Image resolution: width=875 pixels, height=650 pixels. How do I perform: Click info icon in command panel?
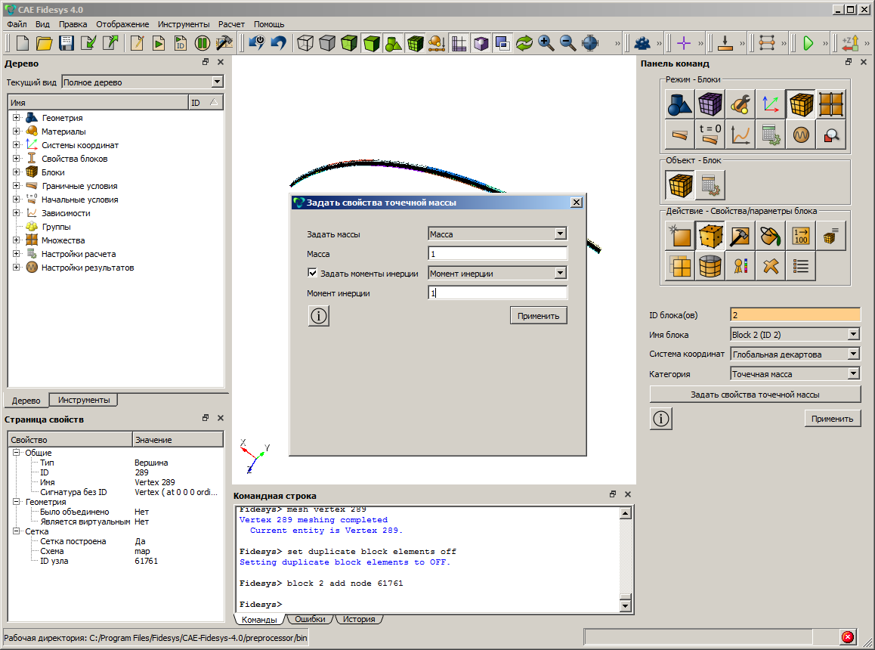tap(660, 419)
